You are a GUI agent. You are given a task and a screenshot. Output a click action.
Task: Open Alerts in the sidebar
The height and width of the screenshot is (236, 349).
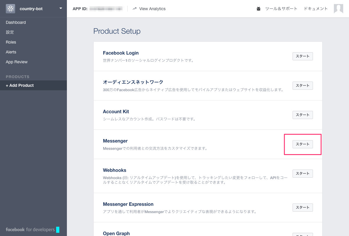tap(11, 52)
